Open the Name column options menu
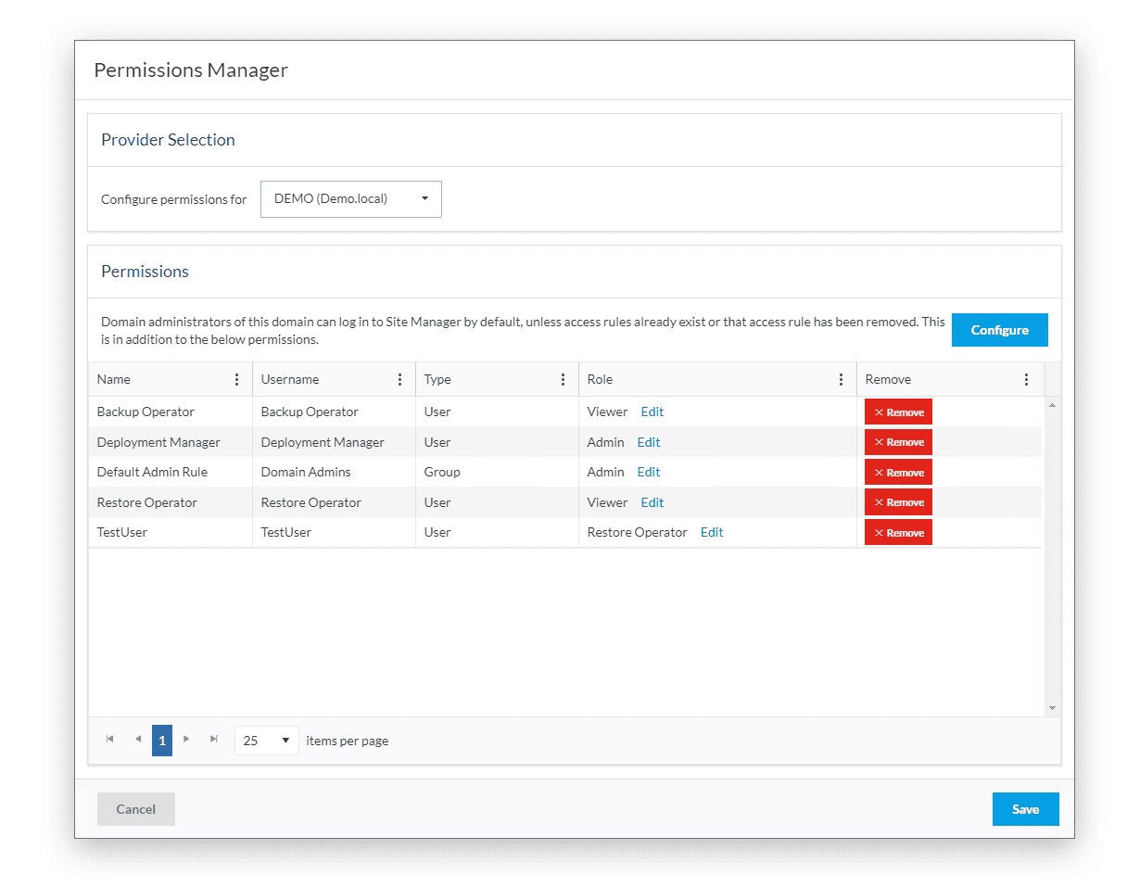The image size is (1140, 887). (x=236, y=379)
